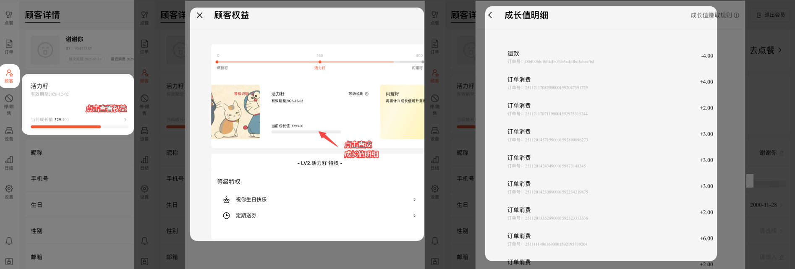Click the clock icon beside 定期送券

[226, 216]
